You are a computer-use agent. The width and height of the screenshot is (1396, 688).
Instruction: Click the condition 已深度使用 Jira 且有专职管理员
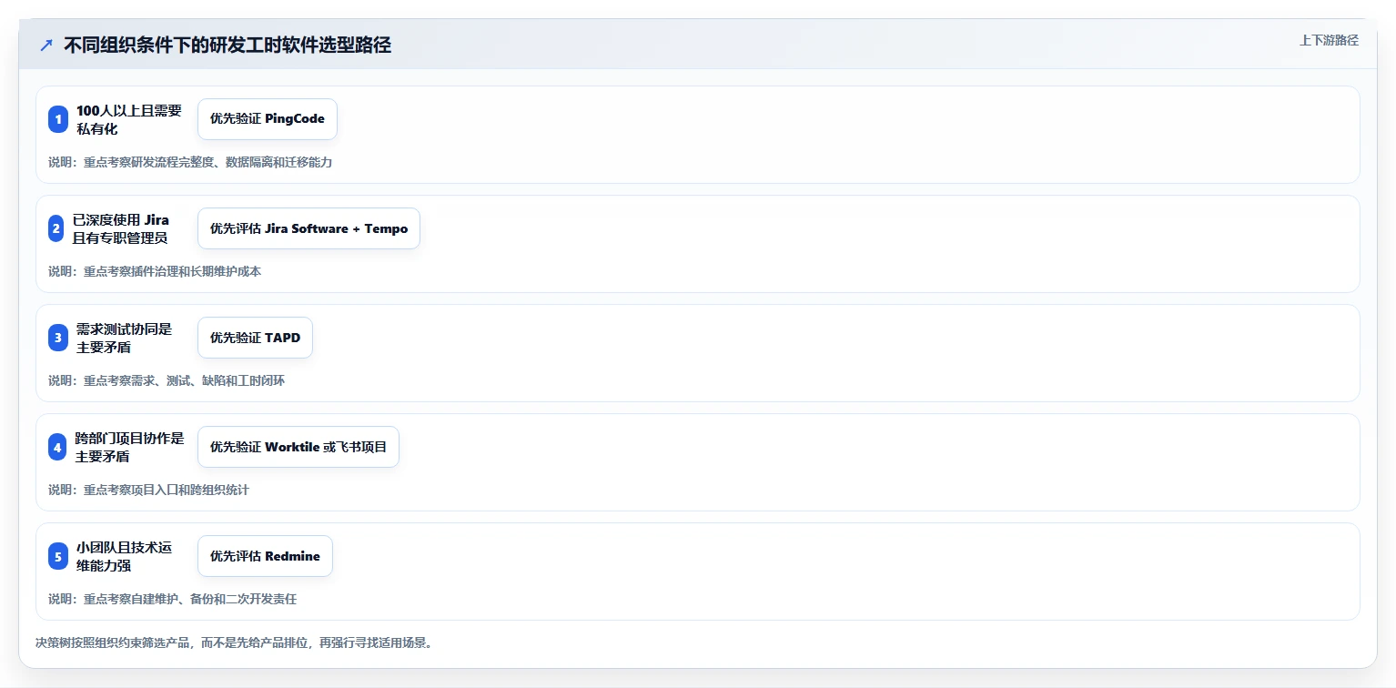point(121,228)
